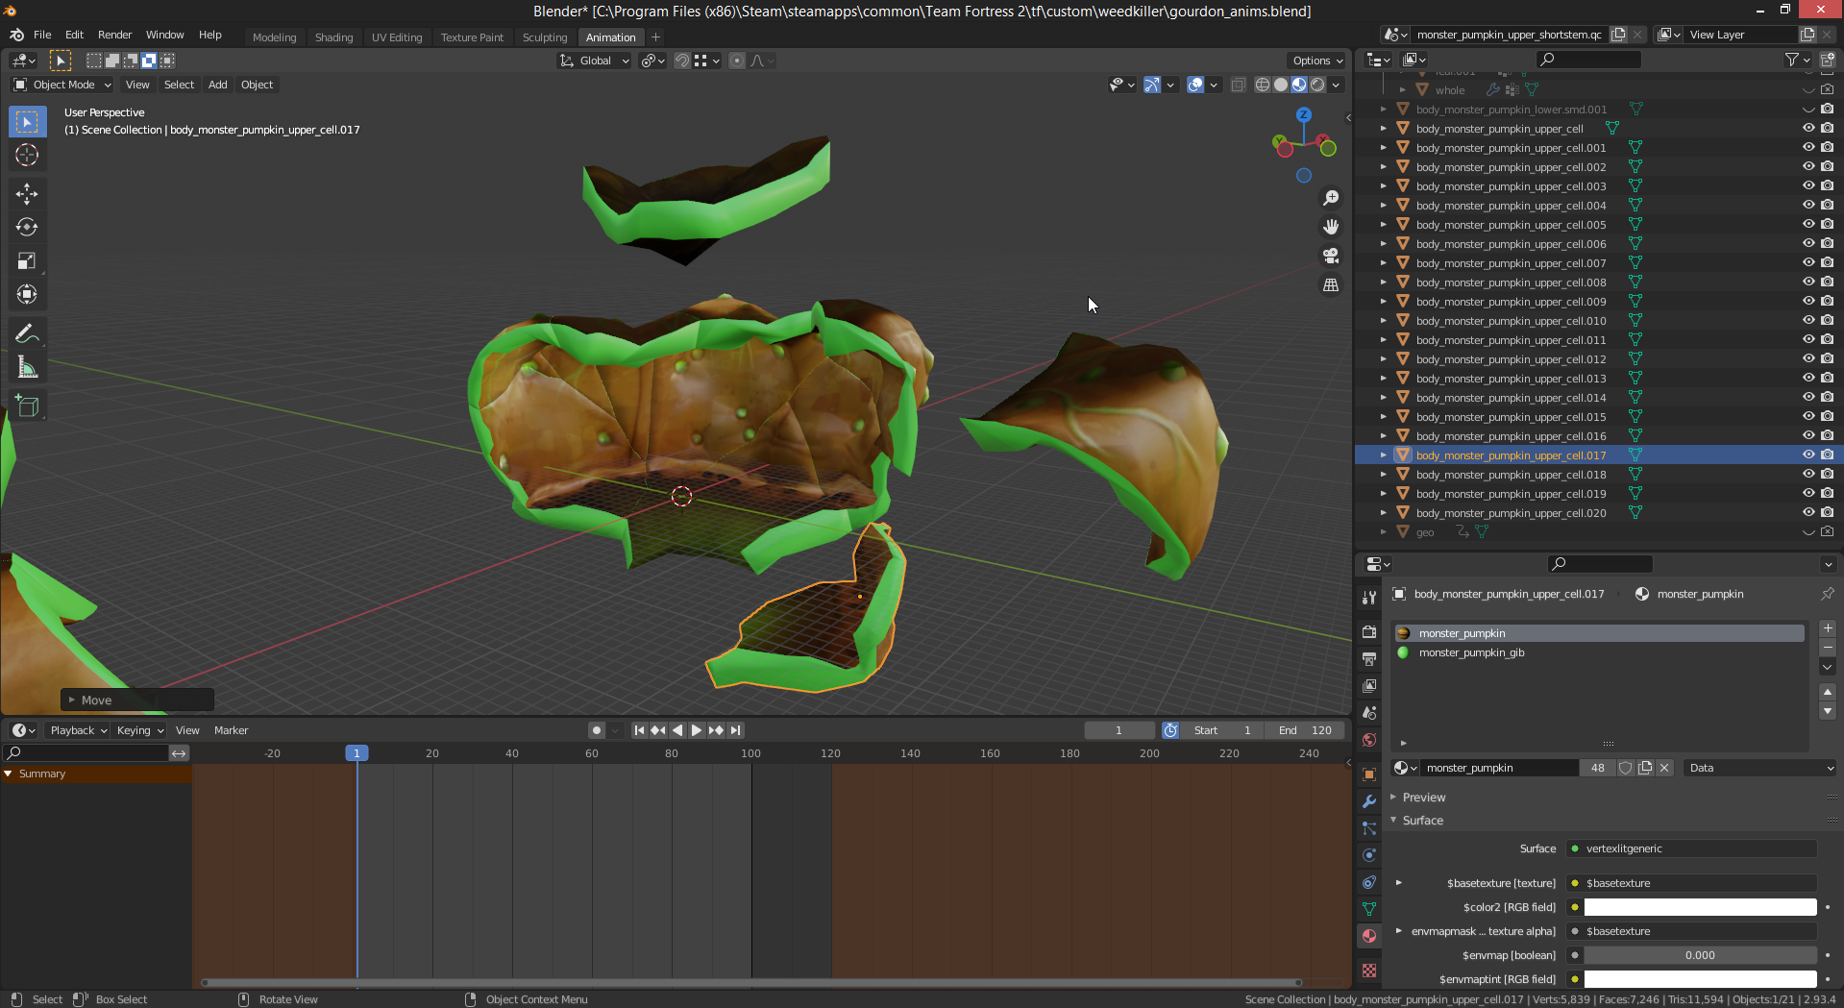This screenshot has width=1844, height=1008.
Task: Toggle camera view in viewport
Action: tap(1331, 256)
